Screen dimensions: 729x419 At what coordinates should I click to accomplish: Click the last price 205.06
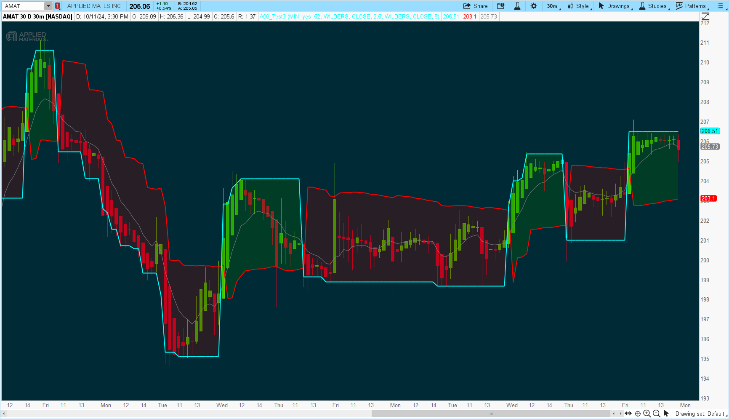(x=140, y=6)
